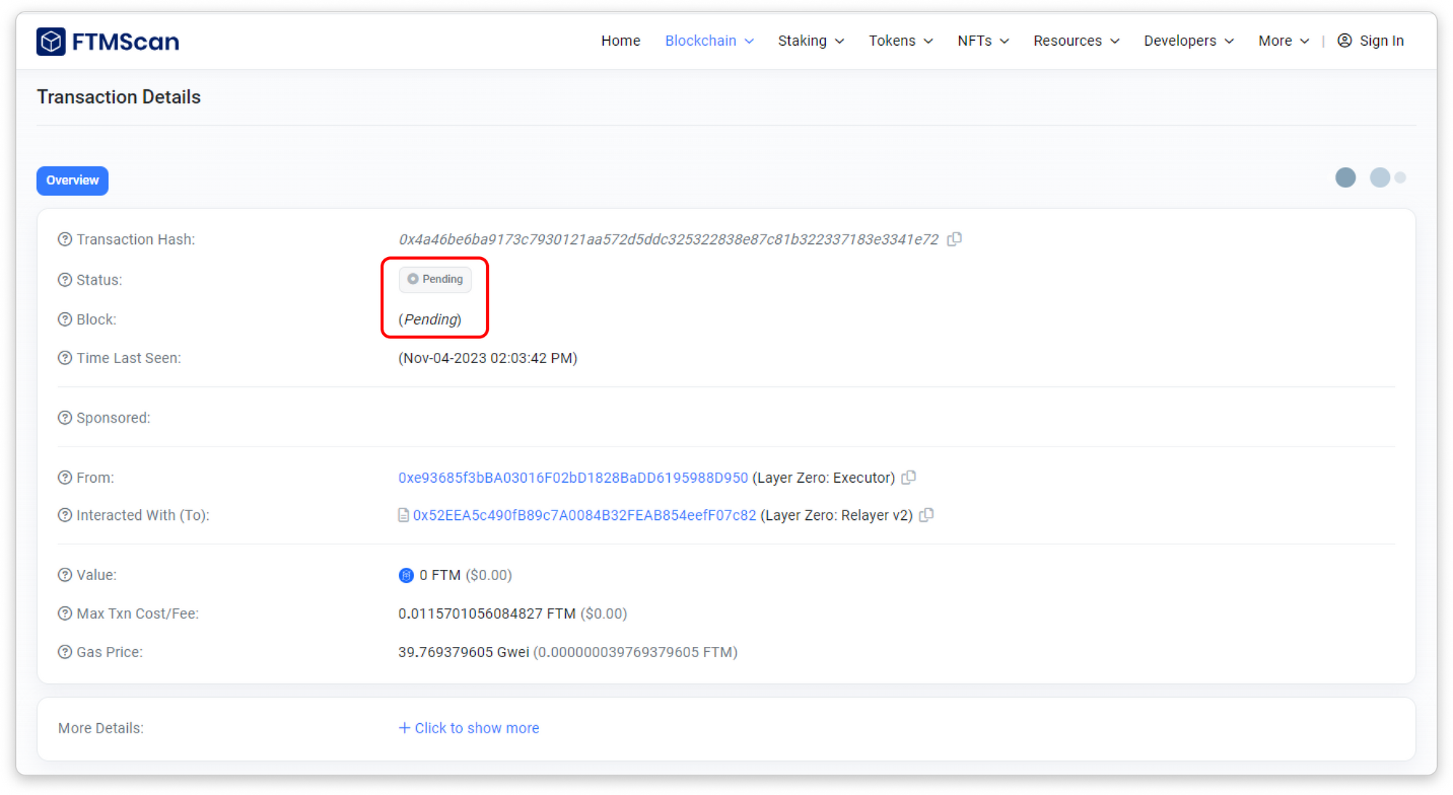Click help icon next to Max Txn Cost/Fee
The image size is (1453, 795).
65,613
